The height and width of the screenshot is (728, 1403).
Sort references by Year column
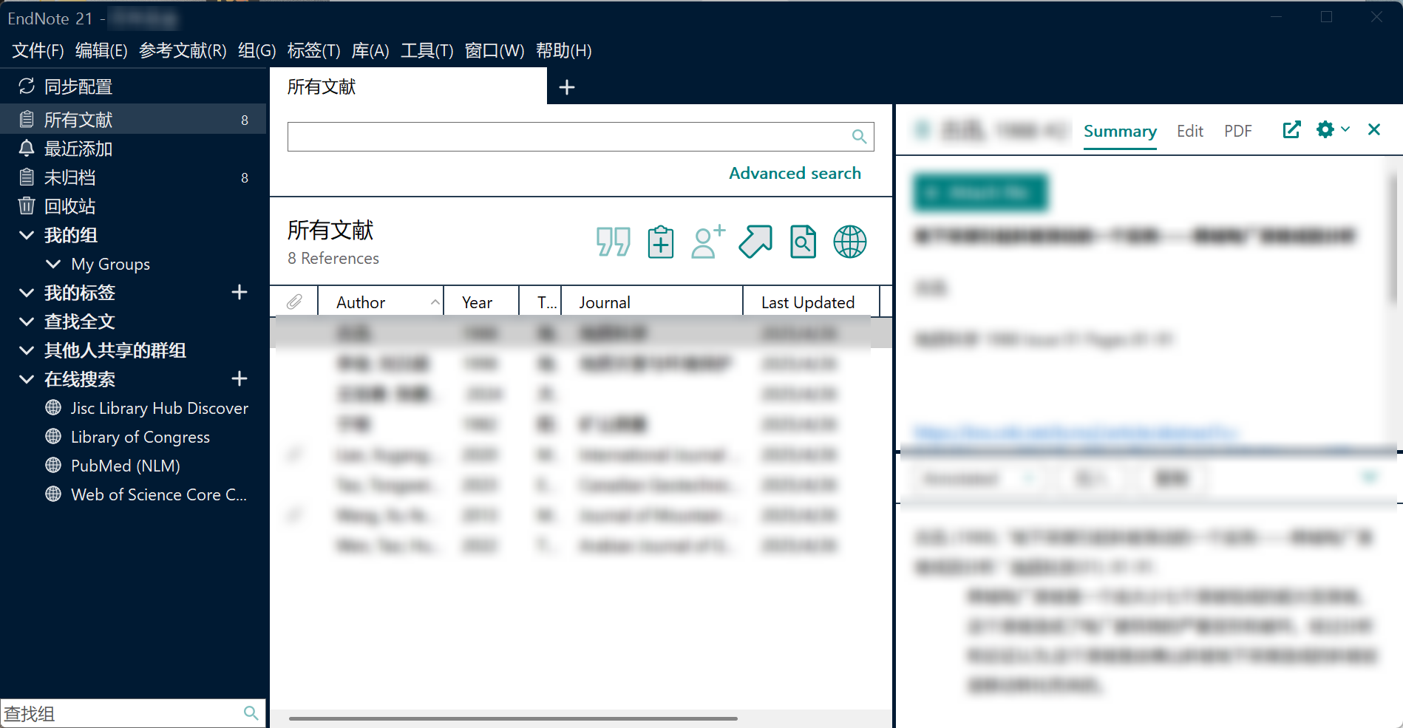coord(481,302)
